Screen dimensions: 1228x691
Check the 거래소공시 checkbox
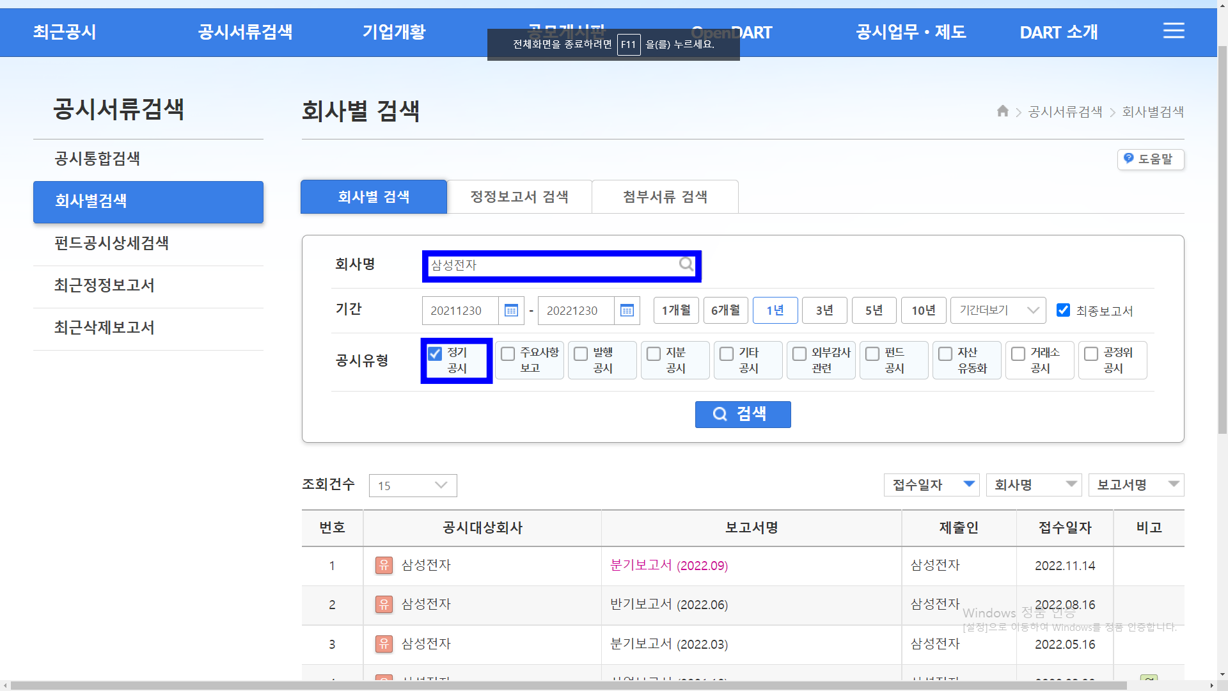tap(1018, 353)
